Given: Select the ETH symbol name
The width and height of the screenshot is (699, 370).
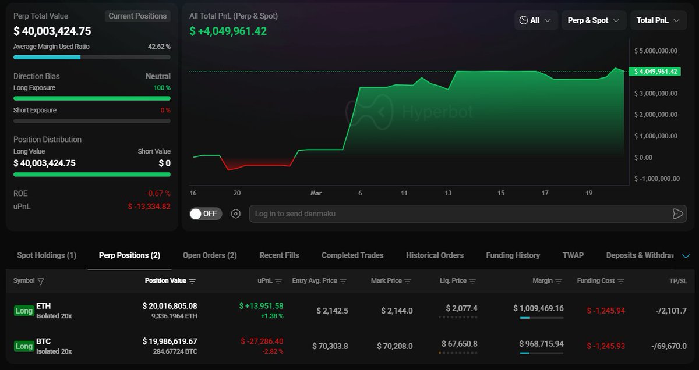Looking at the screenshot, I should point(43,306).
